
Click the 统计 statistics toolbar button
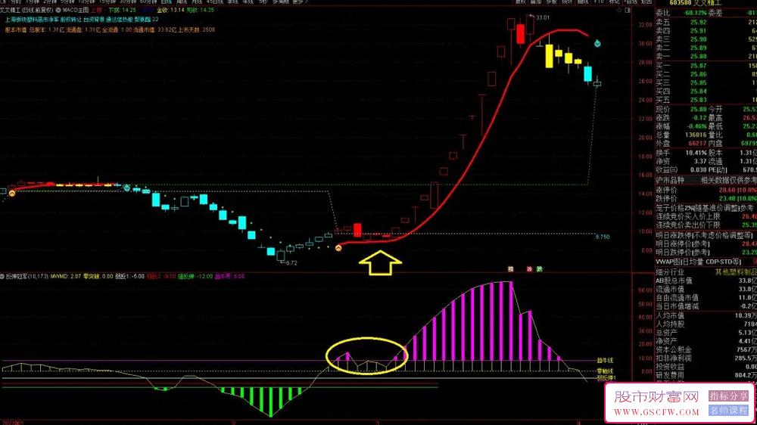click(x=567, y=2)
